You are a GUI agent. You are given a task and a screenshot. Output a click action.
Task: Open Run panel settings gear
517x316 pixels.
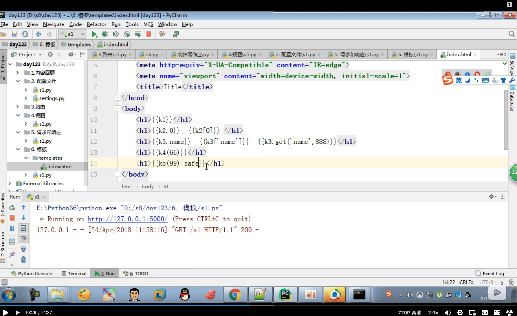point(492,197)
